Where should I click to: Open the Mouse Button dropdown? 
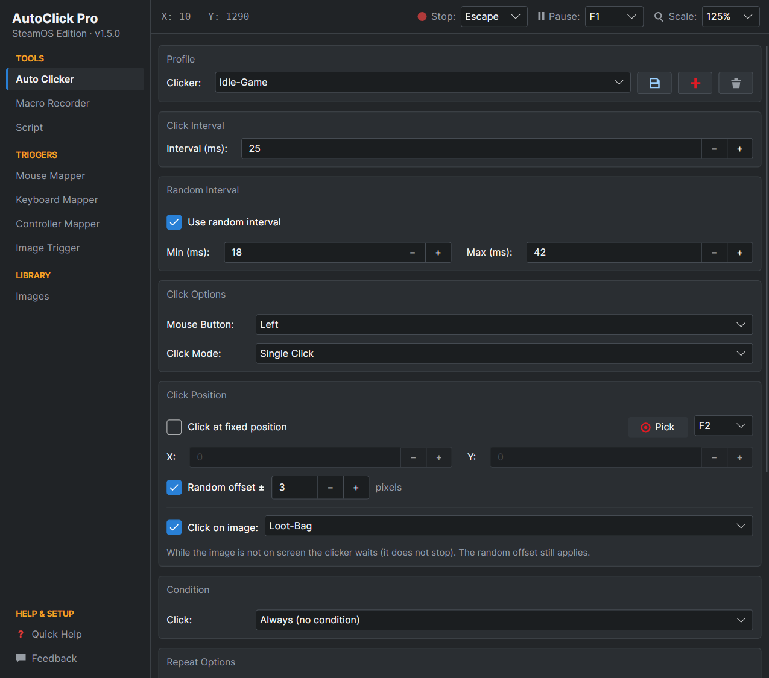[x=504, y=325]
